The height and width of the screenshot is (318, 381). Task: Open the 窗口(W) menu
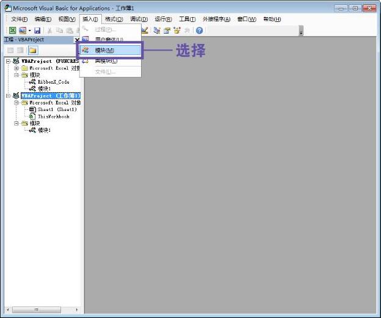(x=247, y=19)
